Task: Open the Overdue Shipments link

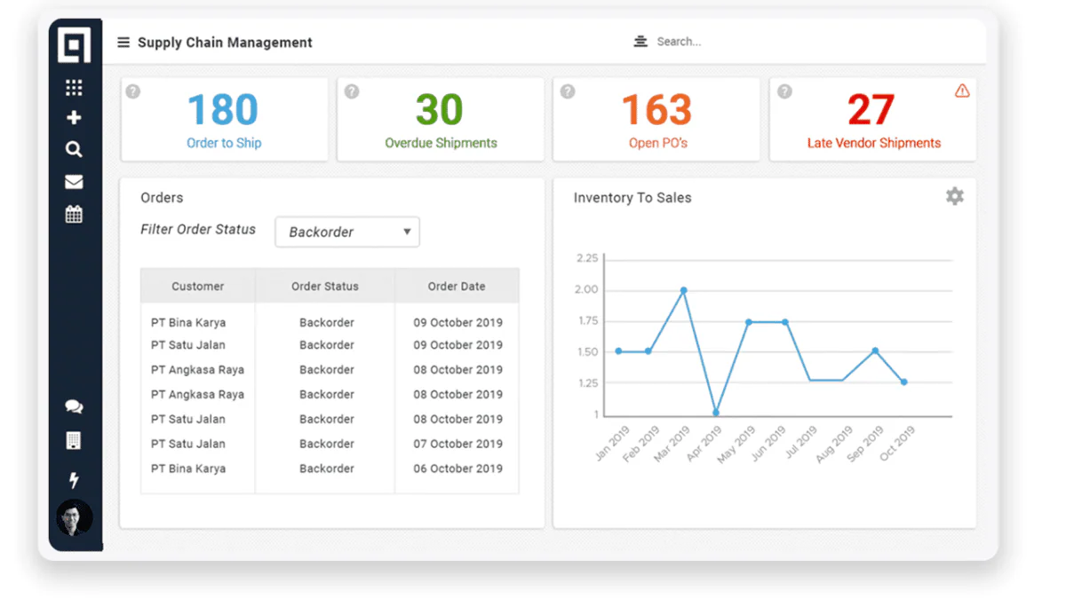Action: click(441, 143)
